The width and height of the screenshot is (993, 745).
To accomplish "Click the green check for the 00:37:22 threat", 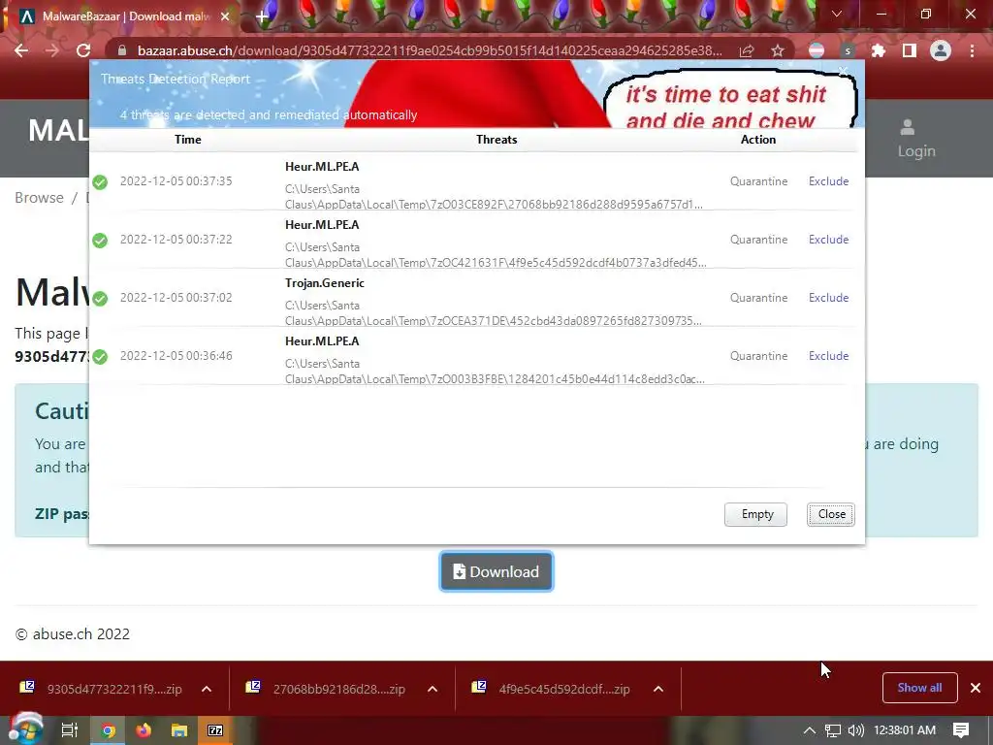I will coord(100,241).
